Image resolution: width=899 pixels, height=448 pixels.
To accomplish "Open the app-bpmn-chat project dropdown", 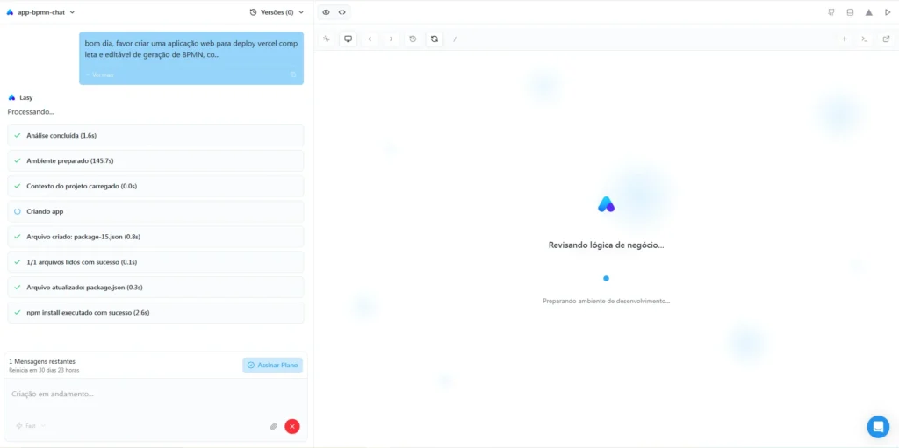I will pyautogui.click(x=41, y=12).
